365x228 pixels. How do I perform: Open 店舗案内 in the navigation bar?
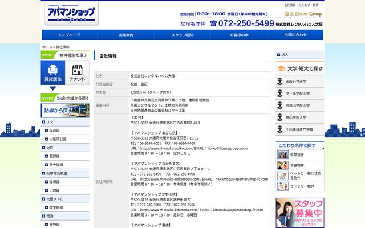coord(126,35)
